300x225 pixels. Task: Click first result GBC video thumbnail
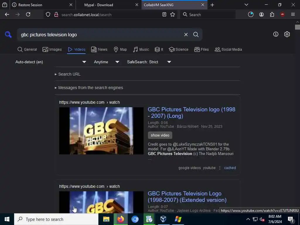(101, 131)
